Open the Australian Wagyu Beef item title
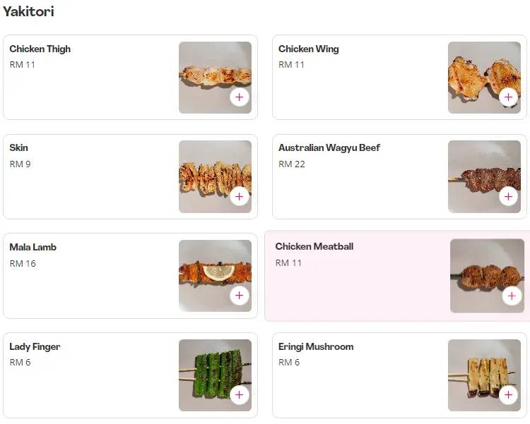The image size is (530, 424). pyautogui.click(x=329, y=148)
